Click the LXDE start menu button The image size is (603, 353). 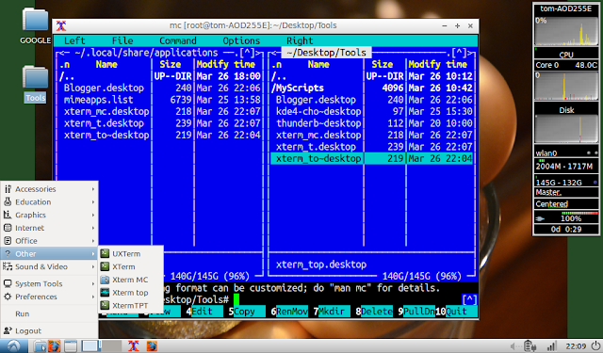point(13,346)
